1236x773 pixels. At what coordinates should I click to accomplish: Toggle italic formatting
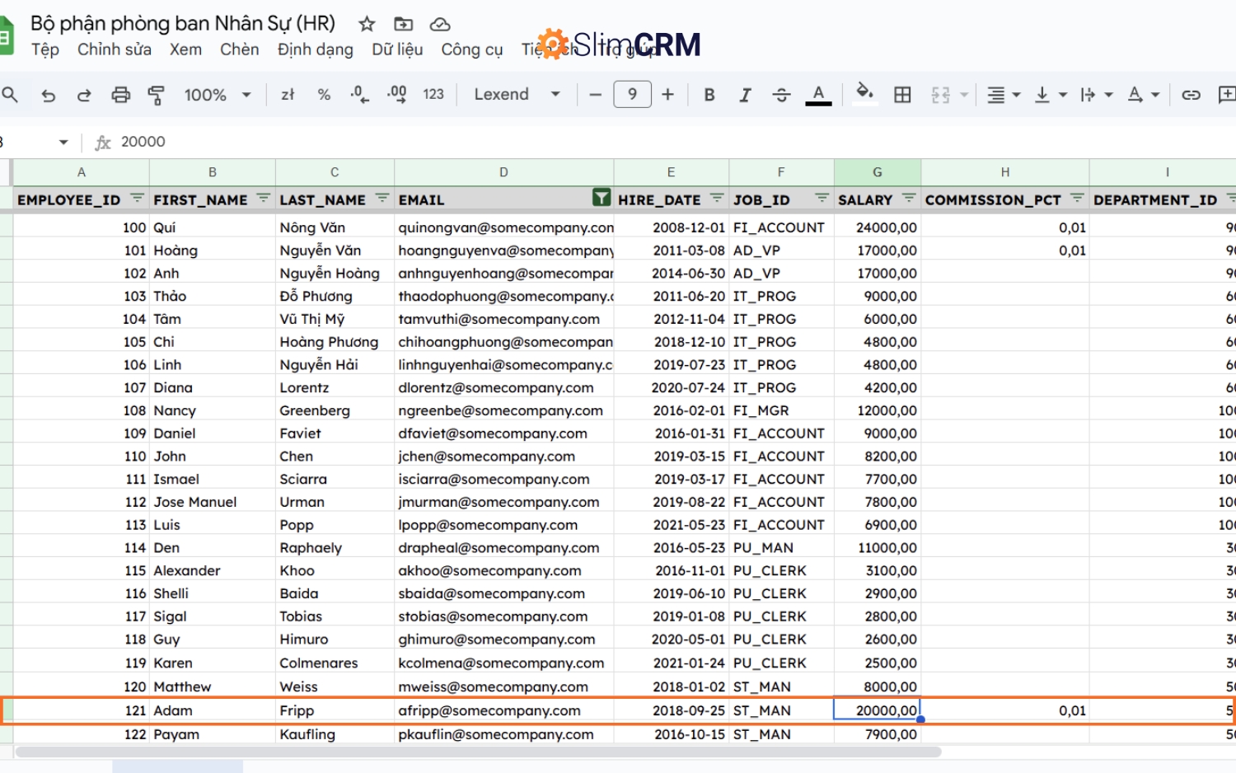[x=745, y=94]
